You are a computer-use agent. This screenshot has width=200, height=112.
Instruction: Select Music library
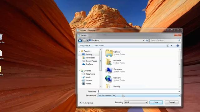pyautogui.click(x=88, y=77)
